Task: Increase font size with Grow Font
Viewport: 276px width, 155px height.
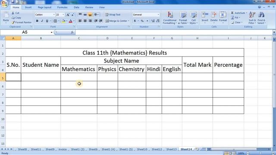Action: pyautogui.click(x=68, y=15)
